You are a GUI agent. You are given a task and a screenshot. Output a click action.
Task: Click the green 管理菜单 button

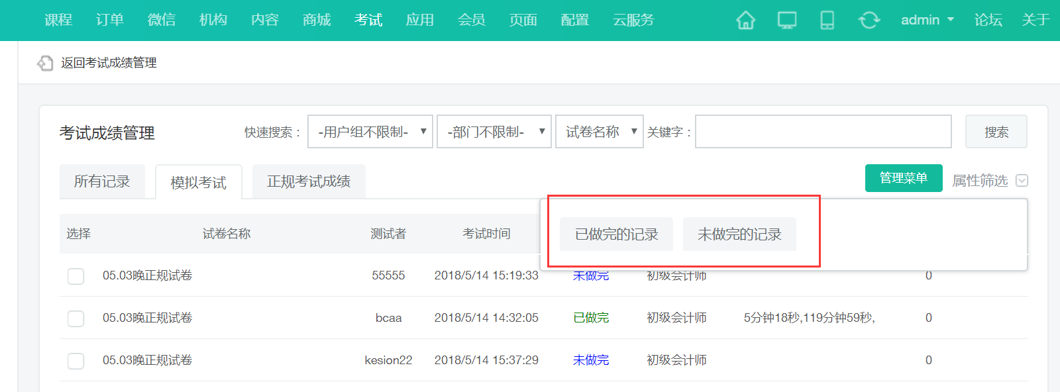click(903, 178)
